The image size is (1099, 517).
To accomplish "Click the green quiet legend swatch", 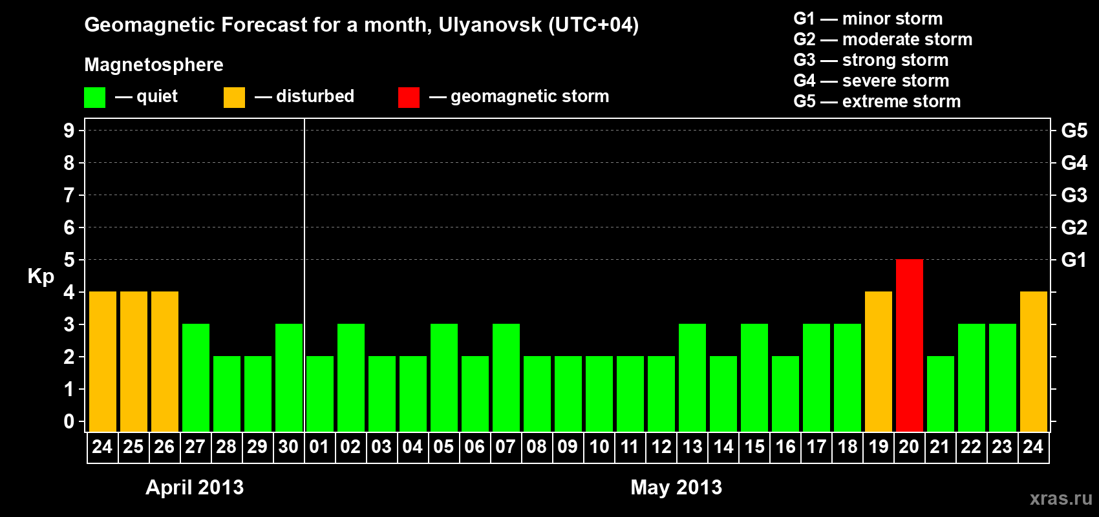I will point(94,98).
